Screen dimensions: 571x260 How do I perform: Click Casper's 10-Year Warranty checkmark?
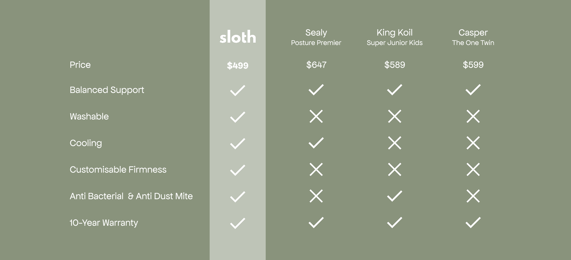pyautogui.click(x=473, y=223)
